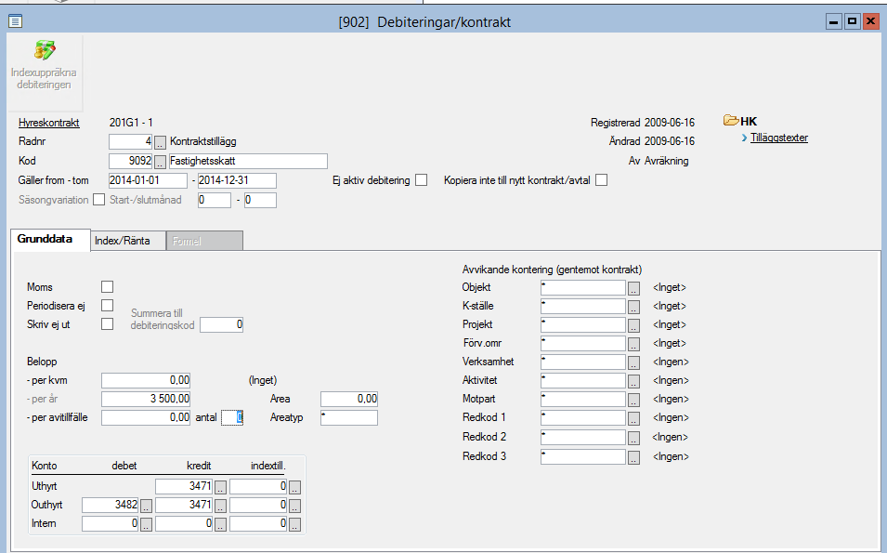Click the antal field
Screen dimensions: 887x553
pyautogui.click(x=232, y=417)
